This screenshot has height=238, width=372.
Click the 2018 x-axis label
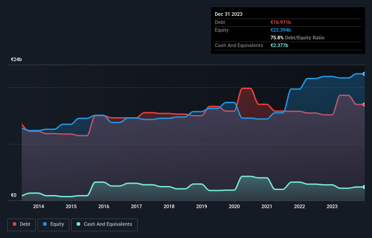click(x=169, y=206)
